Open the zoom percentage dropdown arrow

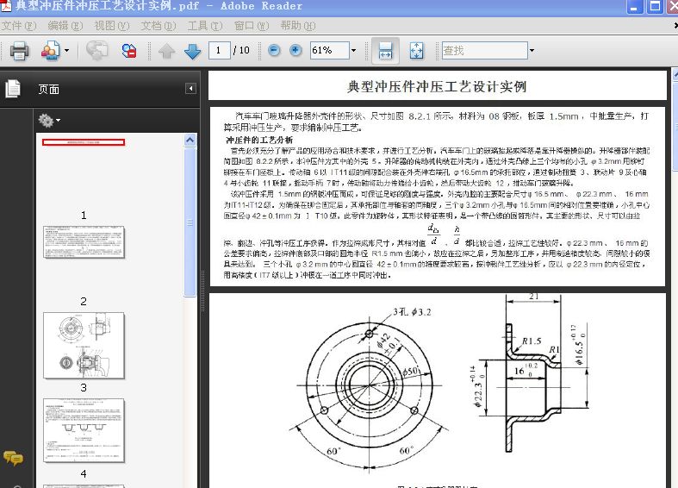click(354, 51)
